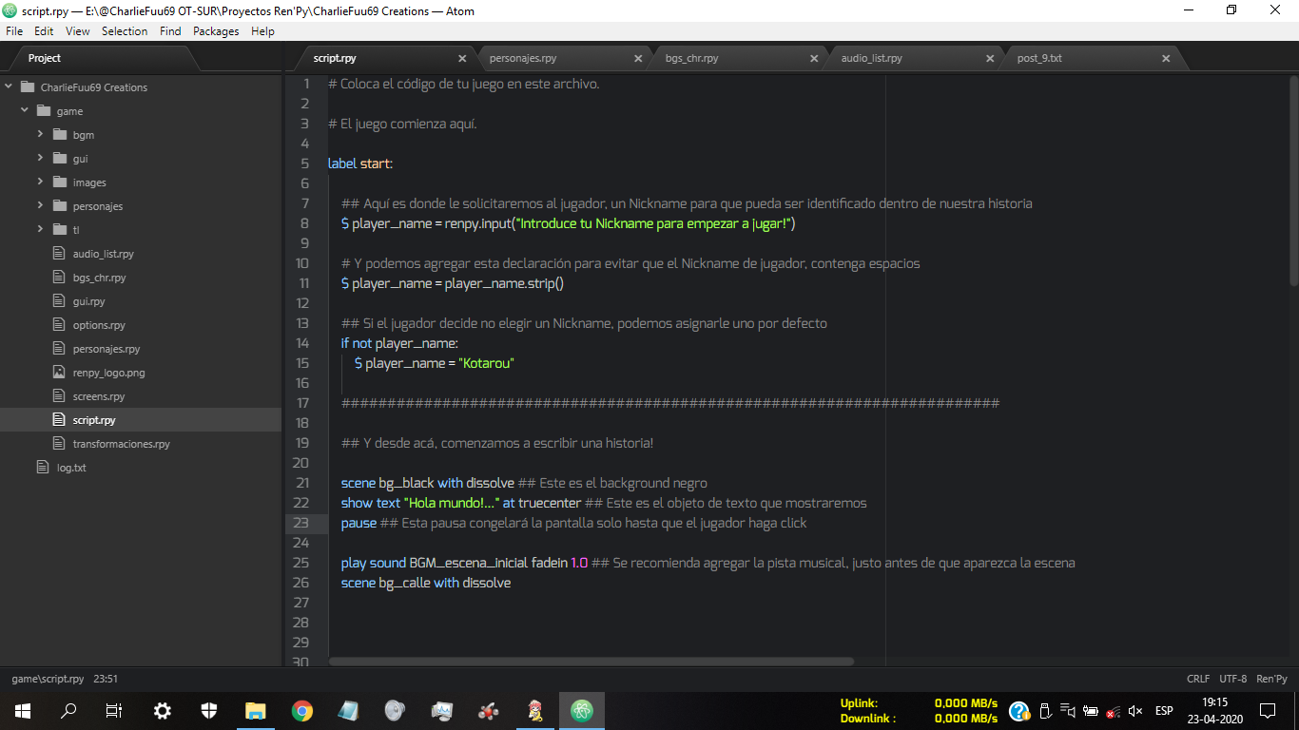Image resolution: width=1299 pixels, height=730 pixels.
Task: Open options.rpy in the project tree
Action: 99,325
